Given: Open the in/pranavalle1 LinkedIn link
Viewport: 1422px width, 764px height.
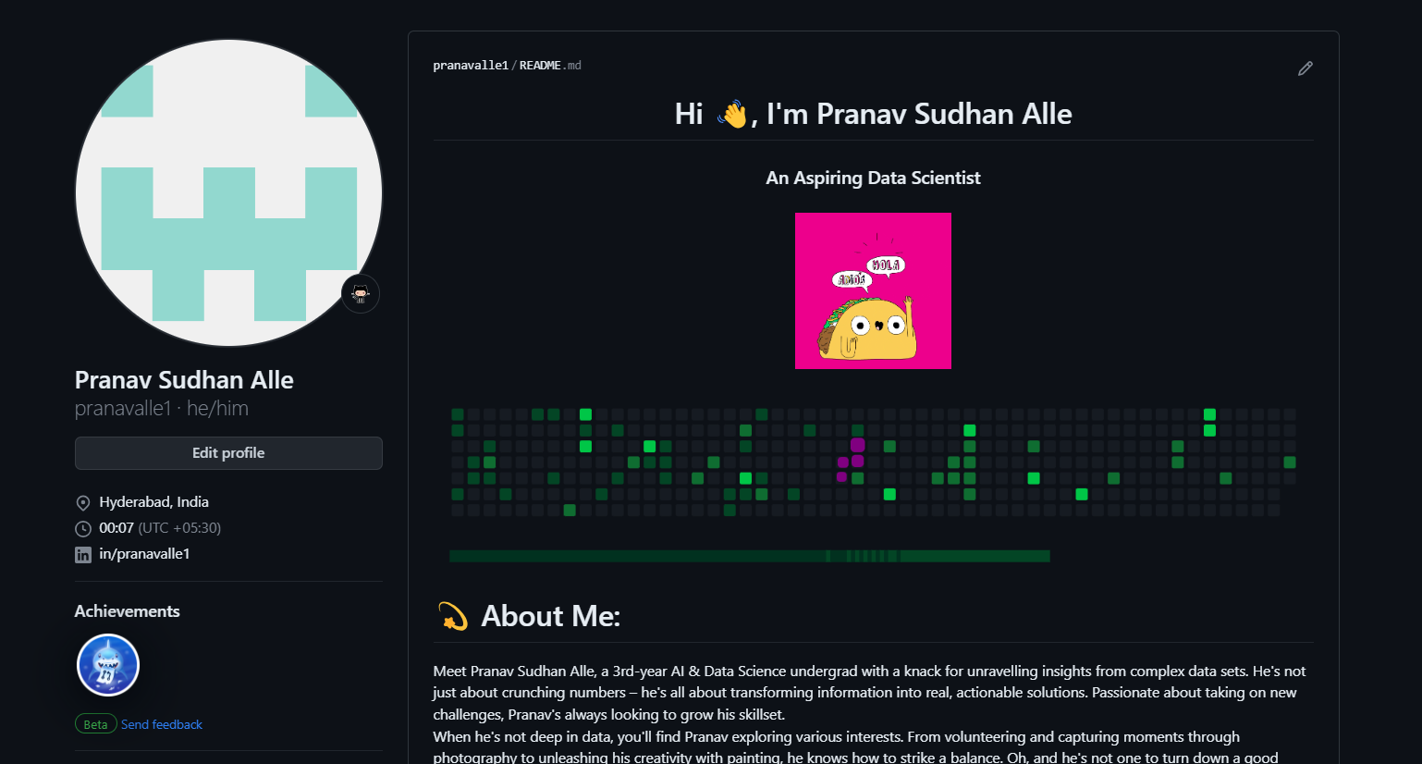Looking at the screenshot, I should [x=144, y=554].
